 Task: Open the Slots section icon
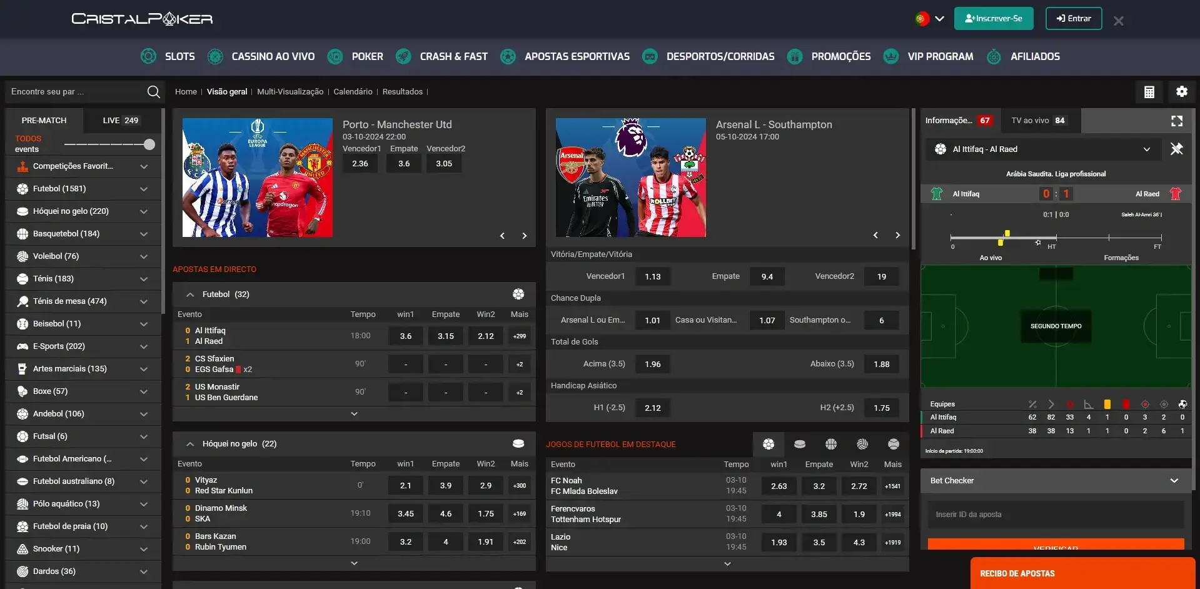tap(148, 56)
